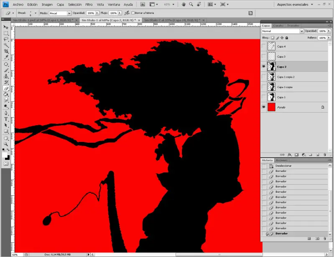Image resolution: width=334 pixels, height=257 pixels.
Task: Select the Paint Bucket tool
Action: pyautogui.click(x=6, y=94)
